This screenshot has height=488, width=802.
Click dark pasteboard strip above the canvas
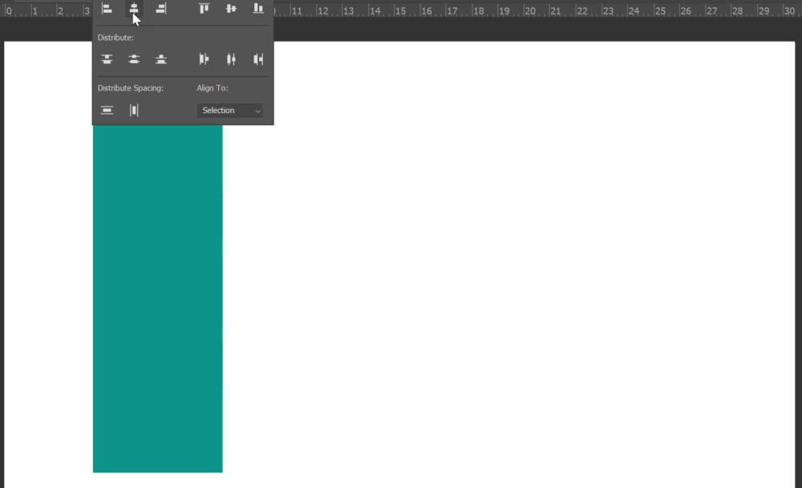point(521,30)
